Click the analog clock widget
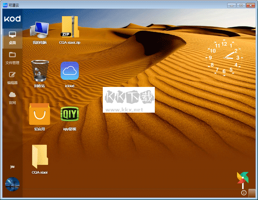Viewport: 258px width, 200px height. tap(224, 58)
